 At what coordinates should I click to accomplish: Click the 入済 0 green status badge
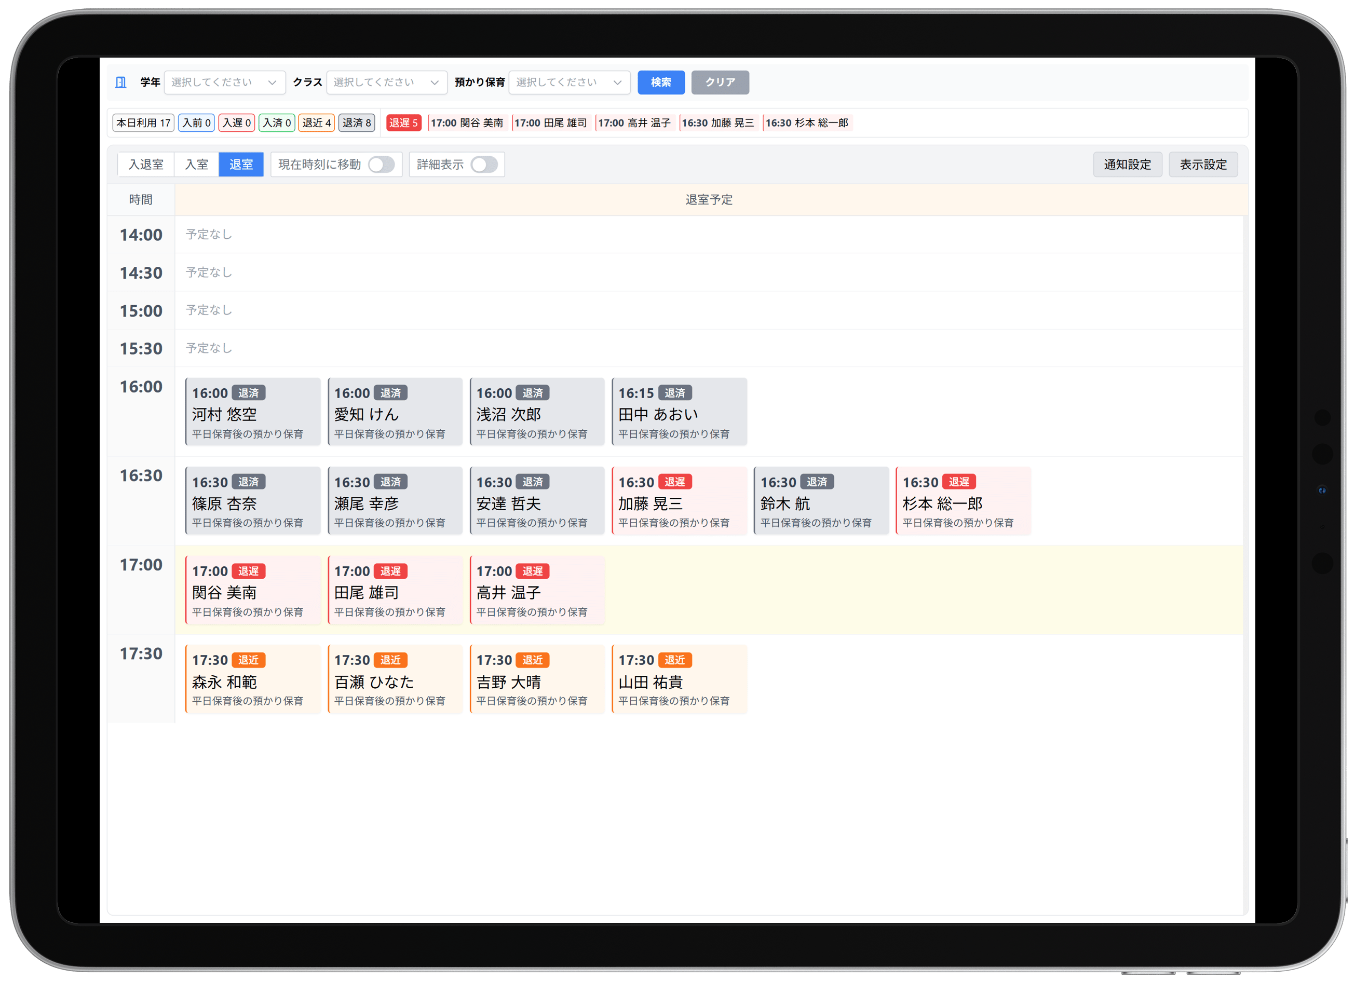277,123
